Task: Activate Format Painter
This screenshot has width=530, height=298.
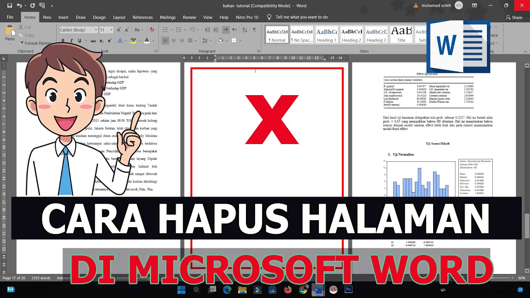Action: point(35,43)
